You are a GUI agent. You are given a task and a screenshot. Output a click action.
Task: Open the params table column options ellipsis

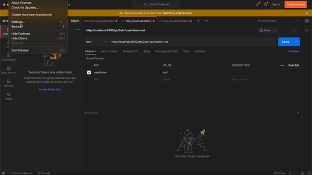282,65
